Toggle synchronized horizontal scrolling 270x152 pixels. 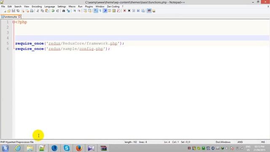coord(89,11)
